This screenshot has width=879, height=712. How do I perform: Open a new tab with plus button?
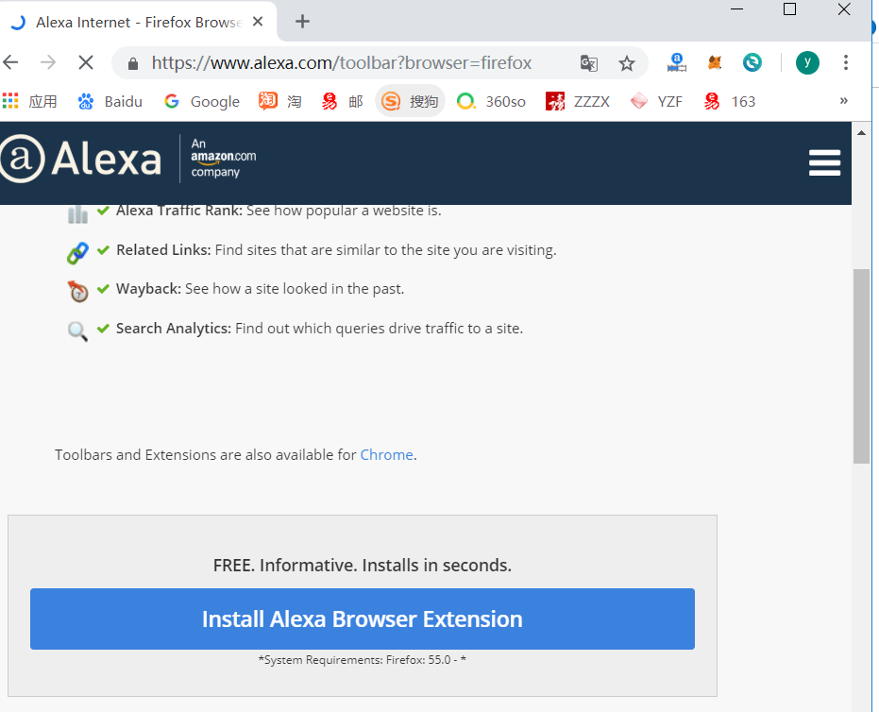[302, 22]
